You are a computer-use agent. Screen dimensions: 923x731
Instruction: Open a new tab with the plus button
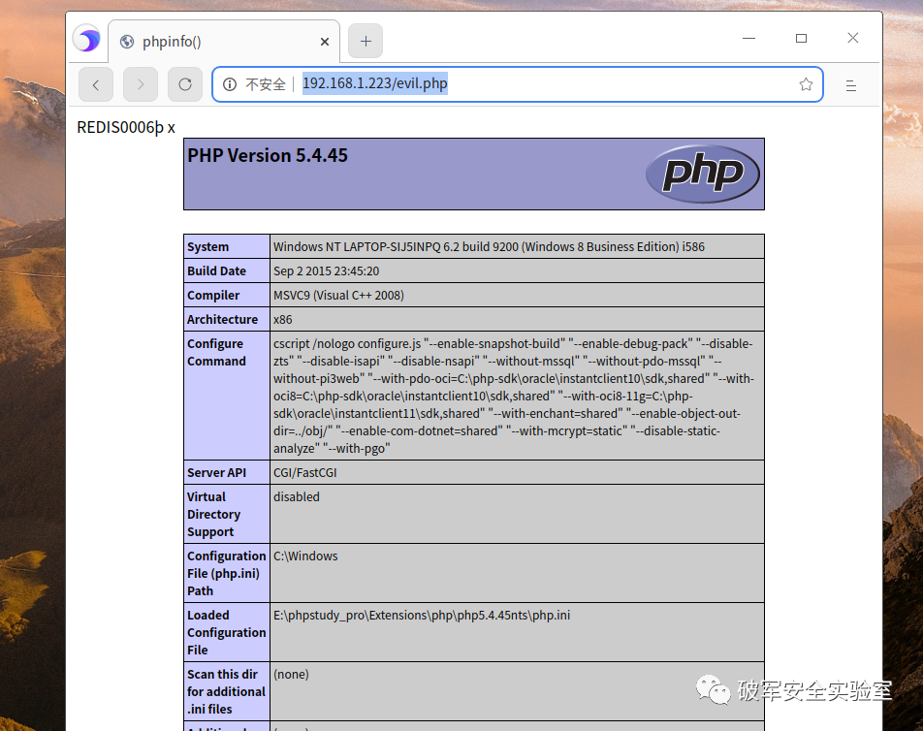point(366,41)
